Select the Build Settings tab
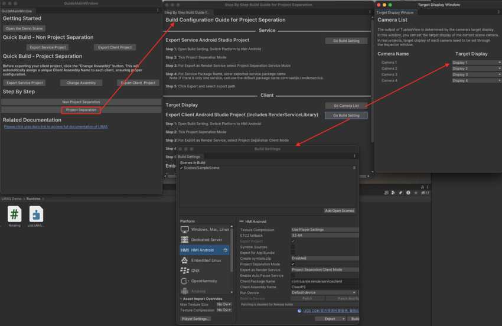The height and width of the screenshot is (326, 502). pyautogui.click(x=189, y=157)
